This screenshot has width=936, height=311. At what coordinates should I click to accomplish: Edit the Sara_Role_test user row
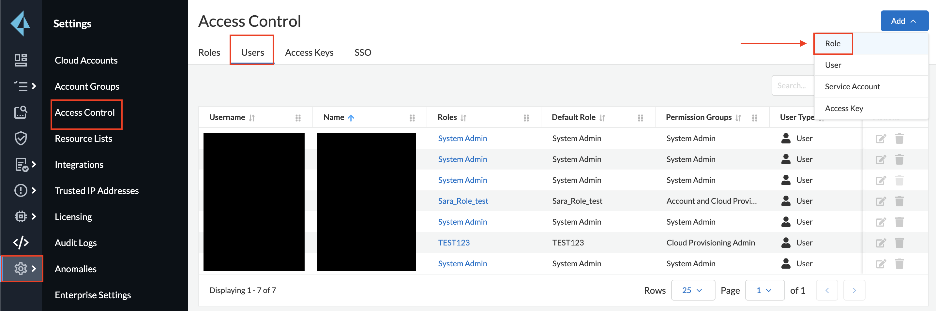point(881,201)
